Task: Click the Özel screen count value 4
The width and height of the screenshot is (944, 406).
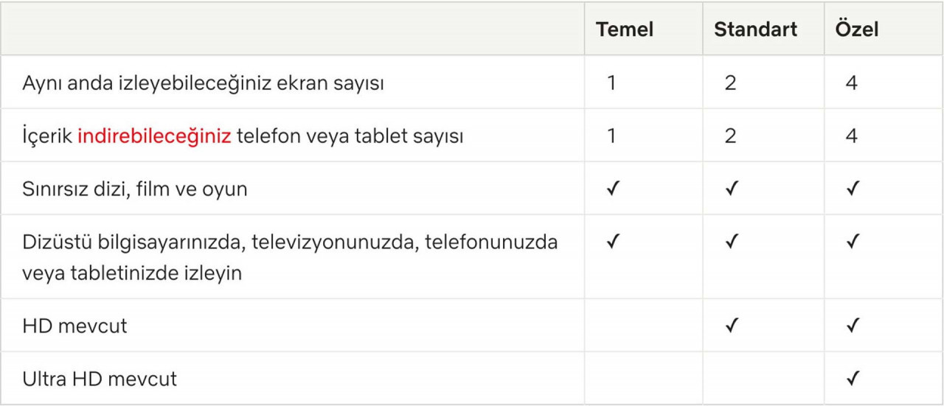Action: [x=852, y=83]
